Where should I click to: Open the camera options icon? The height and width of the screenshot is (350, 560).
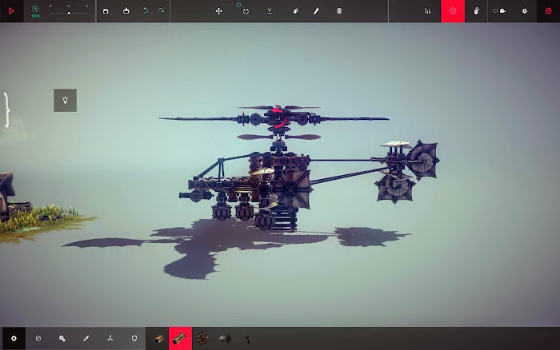pos(500,11)
